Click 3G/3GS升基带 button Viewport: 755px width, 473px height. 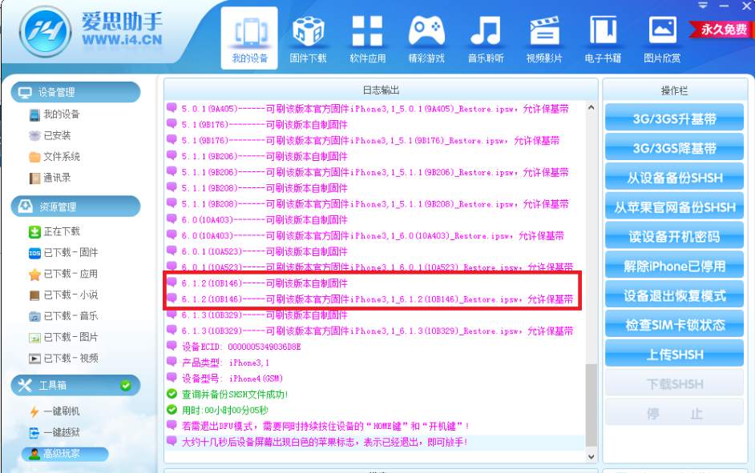tap(674, 118)
